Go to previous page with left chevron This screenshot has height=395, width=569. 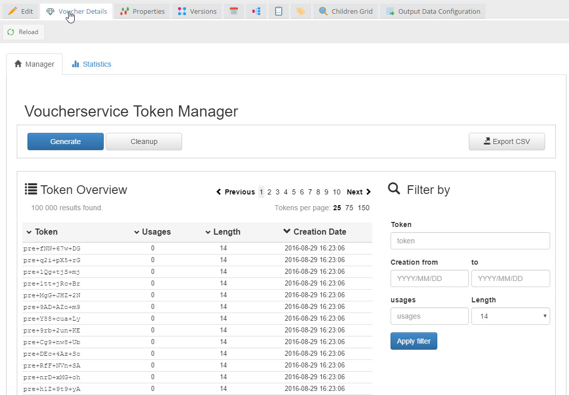(x=235, y=192)
